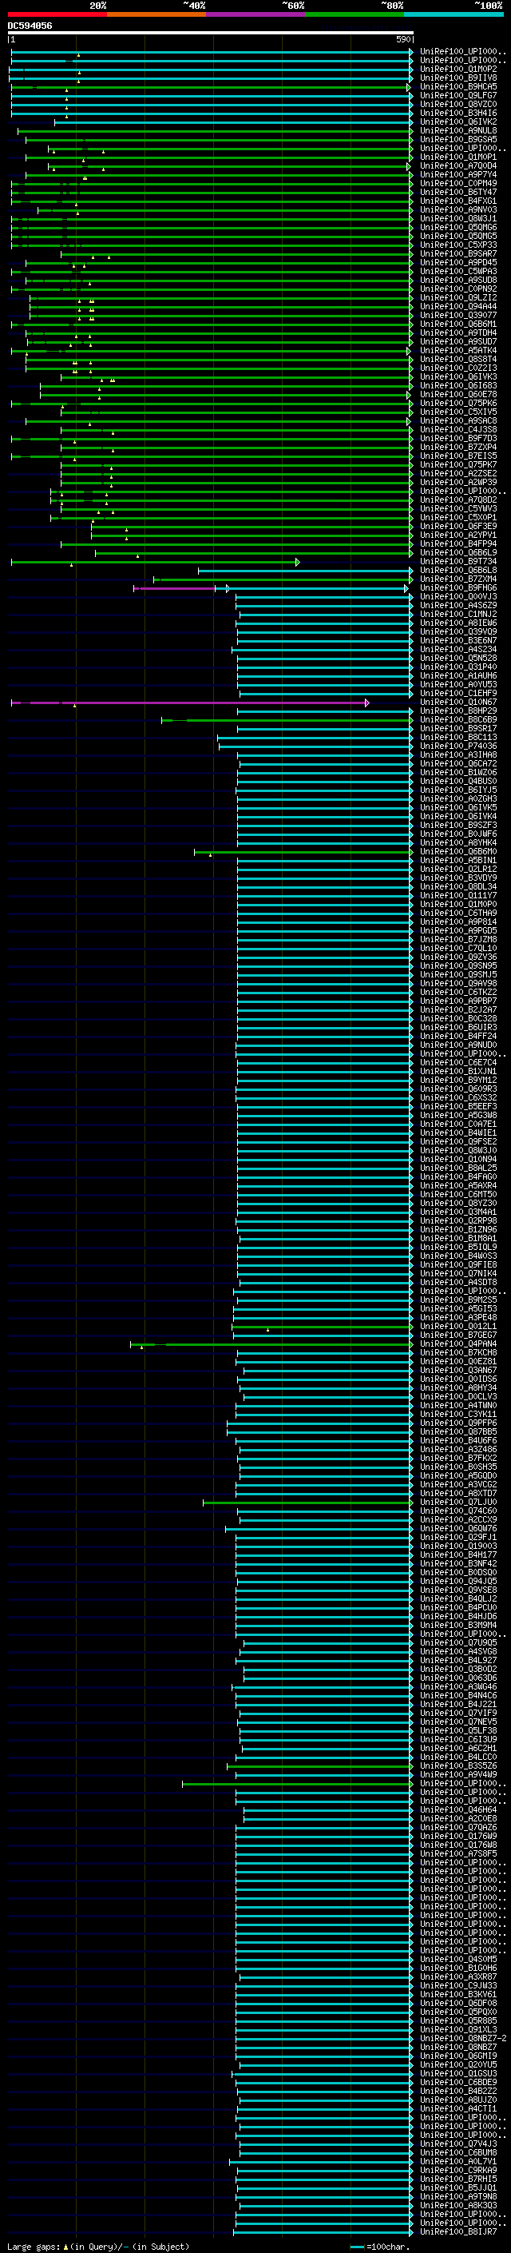Click the UniRef100_Q10N67 label
The width and height of the screenshot is (511, 2253).
(x=458, y=702)
